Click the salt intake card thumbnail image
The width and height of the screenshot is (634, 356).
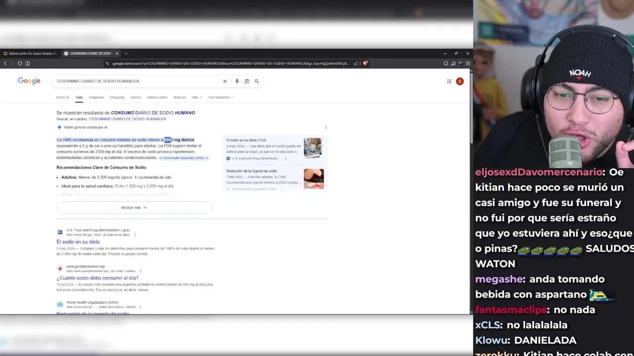[x=314, y=179]
